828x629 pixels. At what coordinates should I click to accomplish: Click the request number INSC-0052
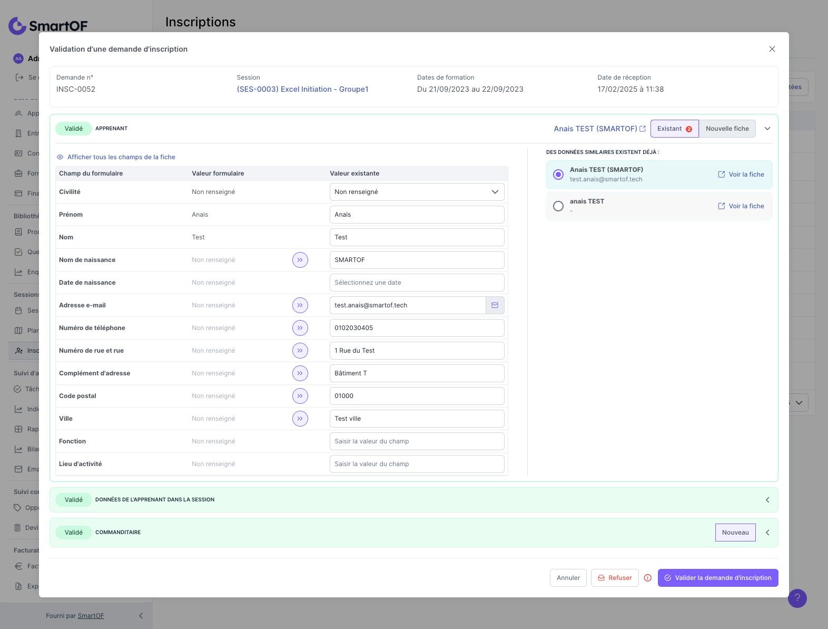76,89
